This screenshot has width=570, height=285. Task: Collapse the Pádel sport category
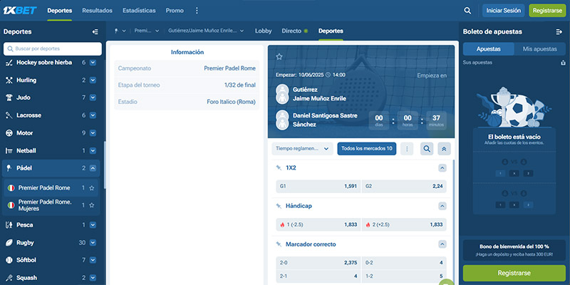(x=93, y=168)
